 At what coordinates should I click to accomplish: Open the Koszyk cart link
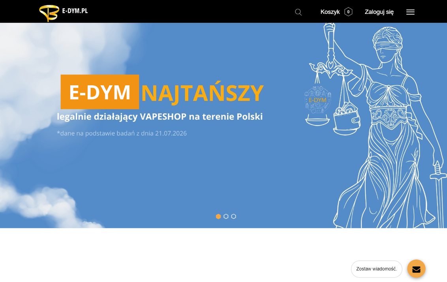coord(330,12)
